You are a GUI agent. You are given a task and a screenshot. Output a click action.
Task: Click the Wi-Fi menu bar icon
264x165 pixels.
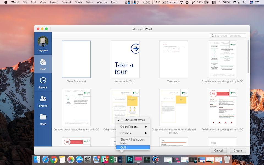click(x=193, y=2)
